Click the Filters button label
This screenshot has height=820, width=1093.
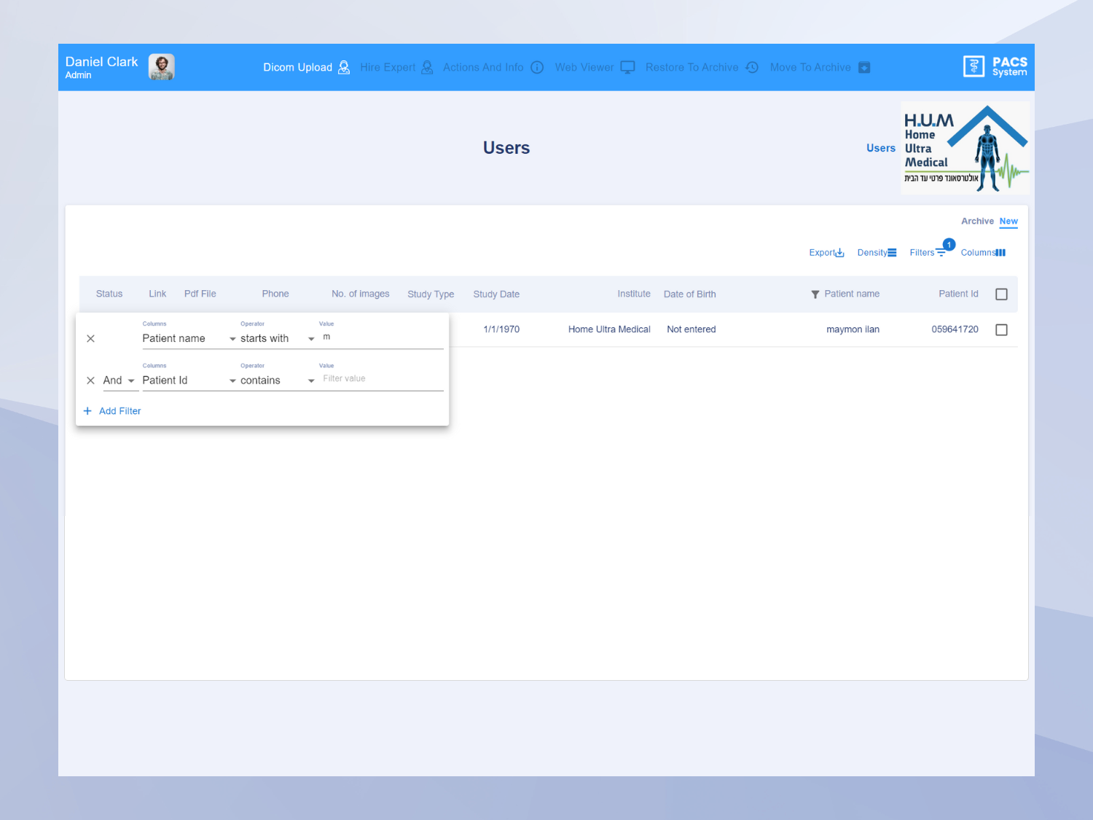click(x=922, y=252)
